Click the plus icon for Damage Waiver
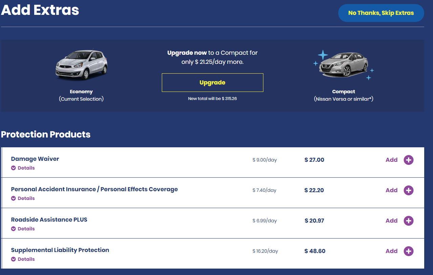The height and width of the screenshot is (275, 433). (409, 160)
